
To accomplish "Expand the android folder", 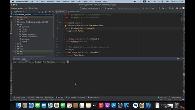I will 16,22.
